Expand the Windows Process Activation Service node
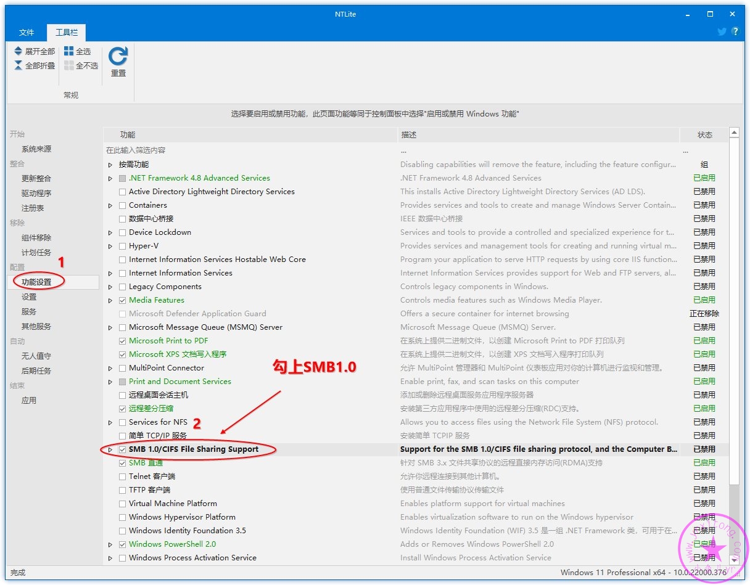This screenshot has width=750, height=585. tap(110, 558)
